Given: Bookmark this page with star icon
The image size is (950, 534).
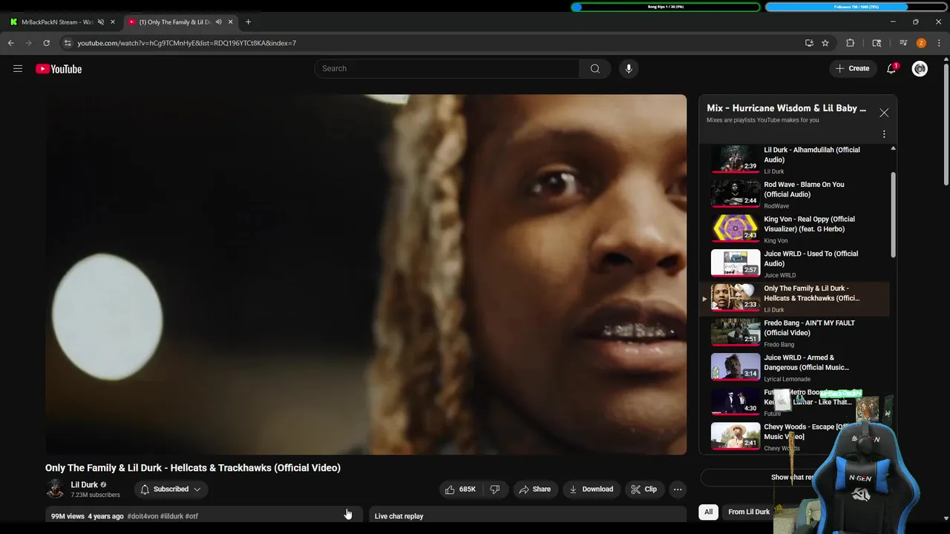Looking at the screenshot, I should 825,43.
